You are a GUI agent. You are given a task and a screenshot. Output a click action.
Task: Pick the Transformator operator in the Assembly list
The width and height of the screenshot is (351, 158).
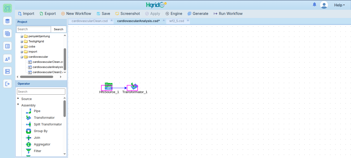(40, 118)
